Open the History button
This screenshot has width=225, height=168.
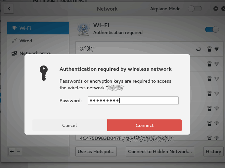pyautogui.click(x=213, y=151)
